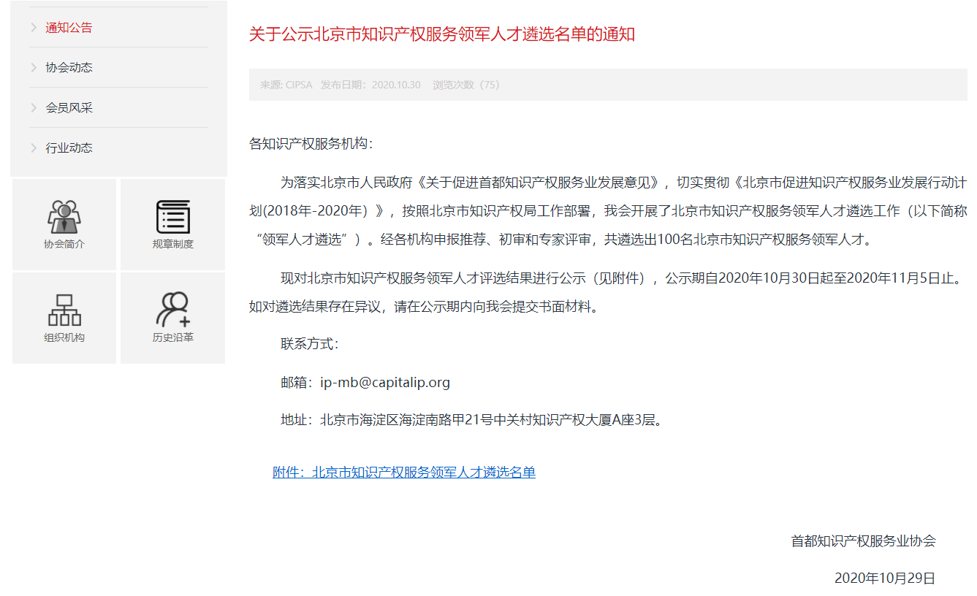Image resolution: width=977 pixels, height=596 pixels.
Task: Click the 规章制度 document list icon
Action: [173, 216]
